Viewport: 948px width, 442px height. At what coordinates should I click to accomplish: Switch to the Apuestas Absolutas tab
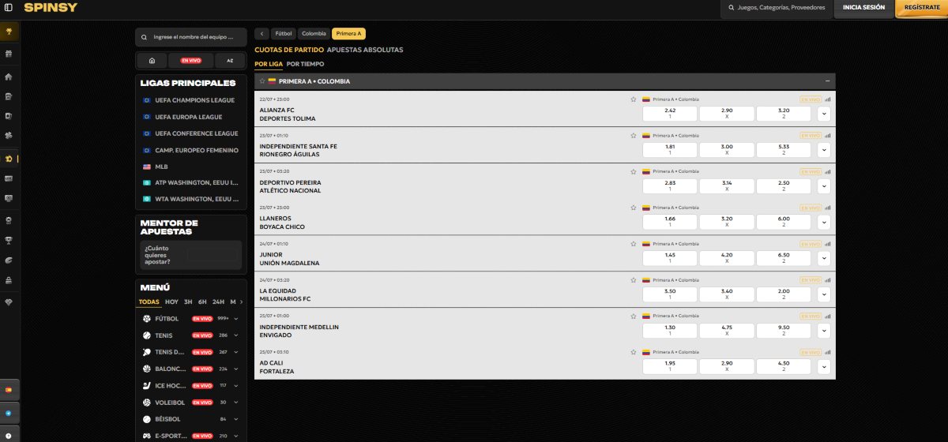click(364, 50)
